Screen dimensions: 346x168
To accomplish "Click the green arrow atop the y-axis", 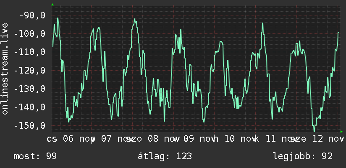I will [52, 5].
